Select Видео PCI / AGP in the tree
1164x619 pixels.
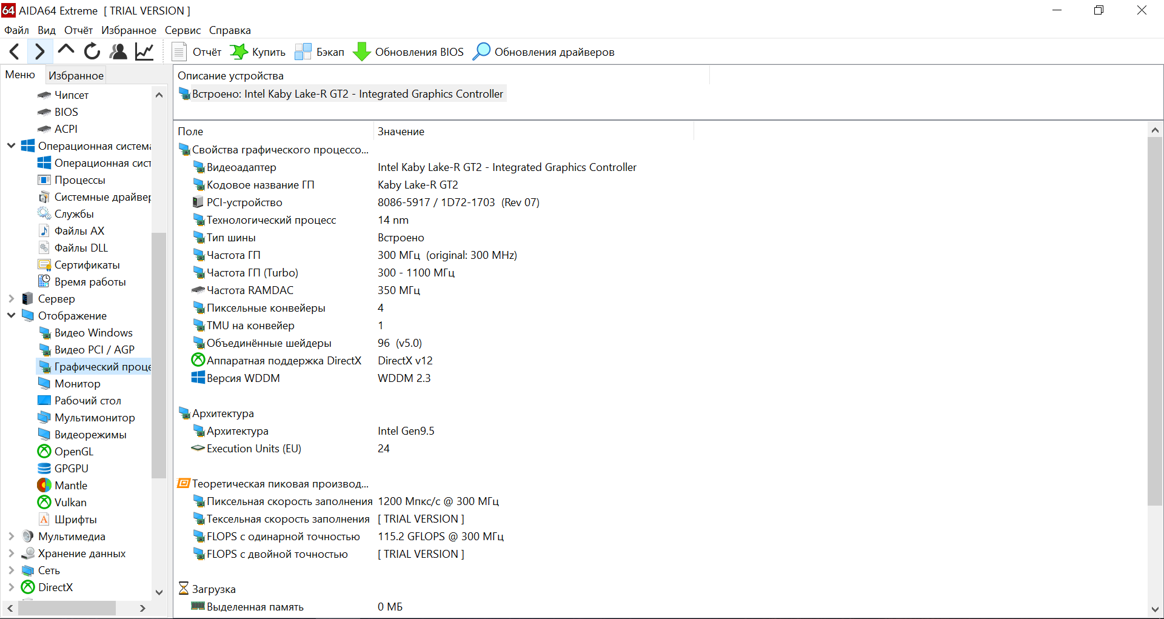tap(94, 350)
